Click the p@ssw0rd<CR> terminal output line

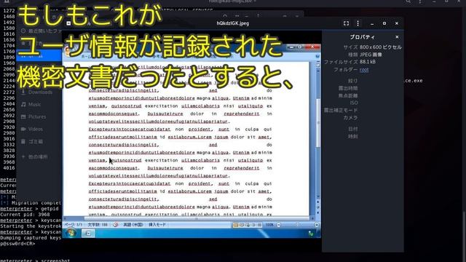(x=17, y=244)
